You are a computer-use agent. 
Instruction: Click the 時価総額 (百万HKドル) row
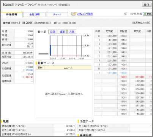point(38,126)
